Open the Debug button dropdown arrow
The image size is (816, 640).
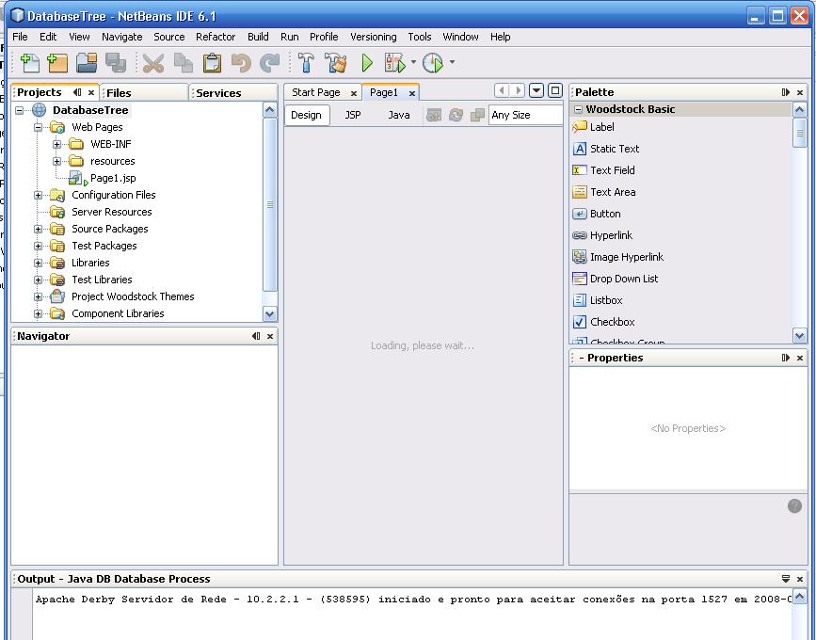coord(414,62)
